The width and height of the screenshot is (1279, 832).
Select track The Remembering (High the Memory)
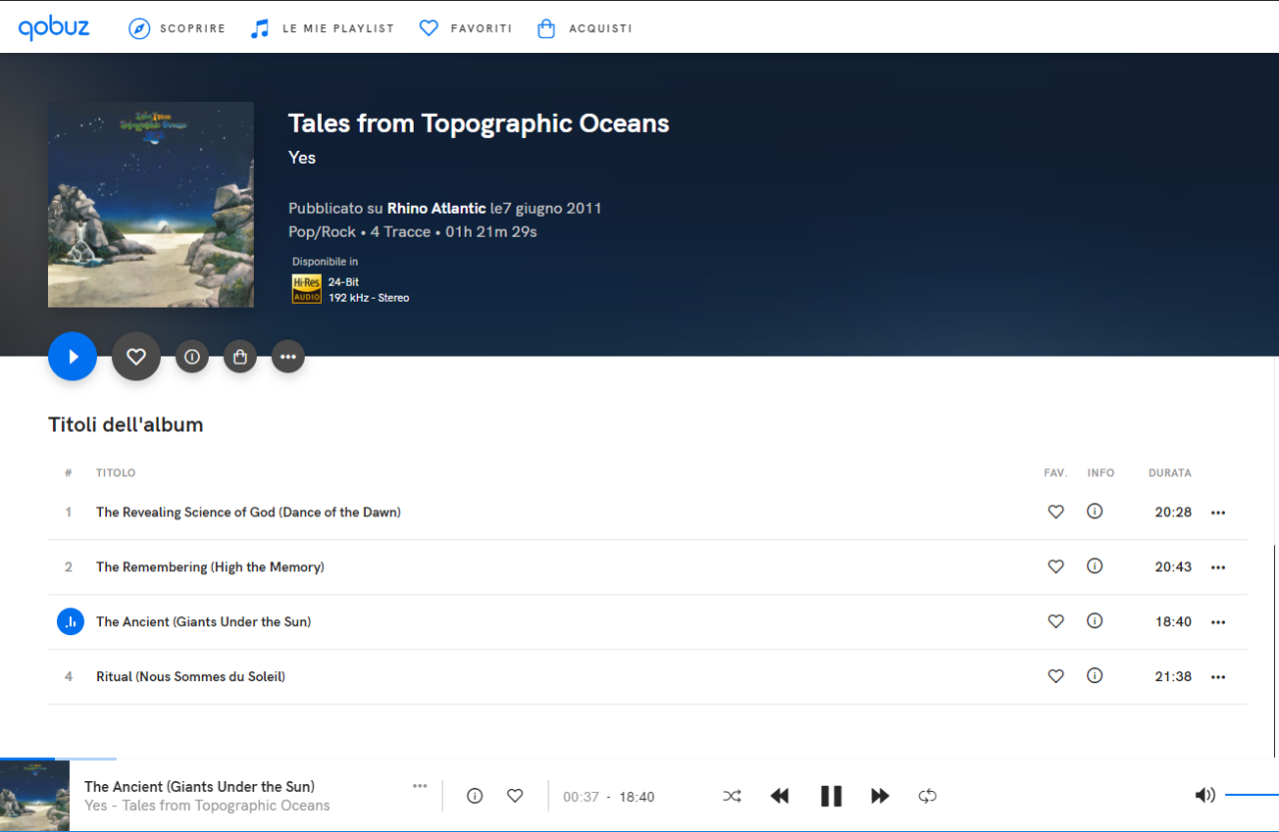(x=210, y=567)
